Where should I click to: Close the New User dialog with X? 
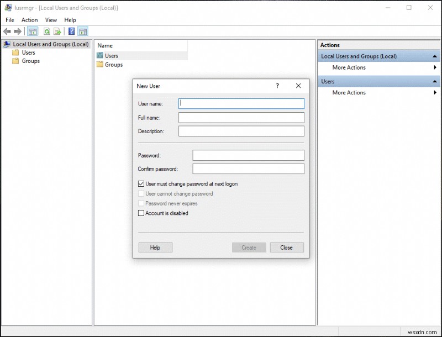[298, 86]
